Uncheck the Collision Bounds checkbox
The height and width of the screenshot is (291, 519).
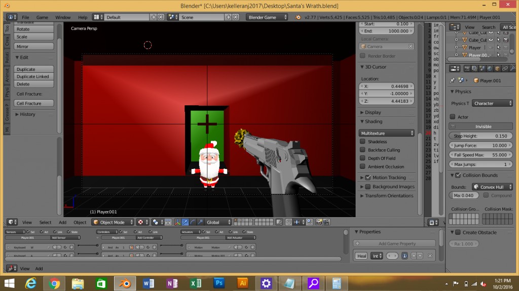[x=458, y=175]
